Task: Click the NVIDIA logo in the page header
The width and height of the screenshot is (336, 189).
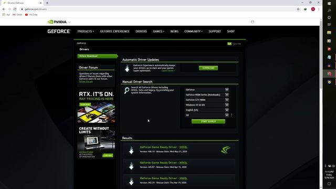Action: coord(57,22)
